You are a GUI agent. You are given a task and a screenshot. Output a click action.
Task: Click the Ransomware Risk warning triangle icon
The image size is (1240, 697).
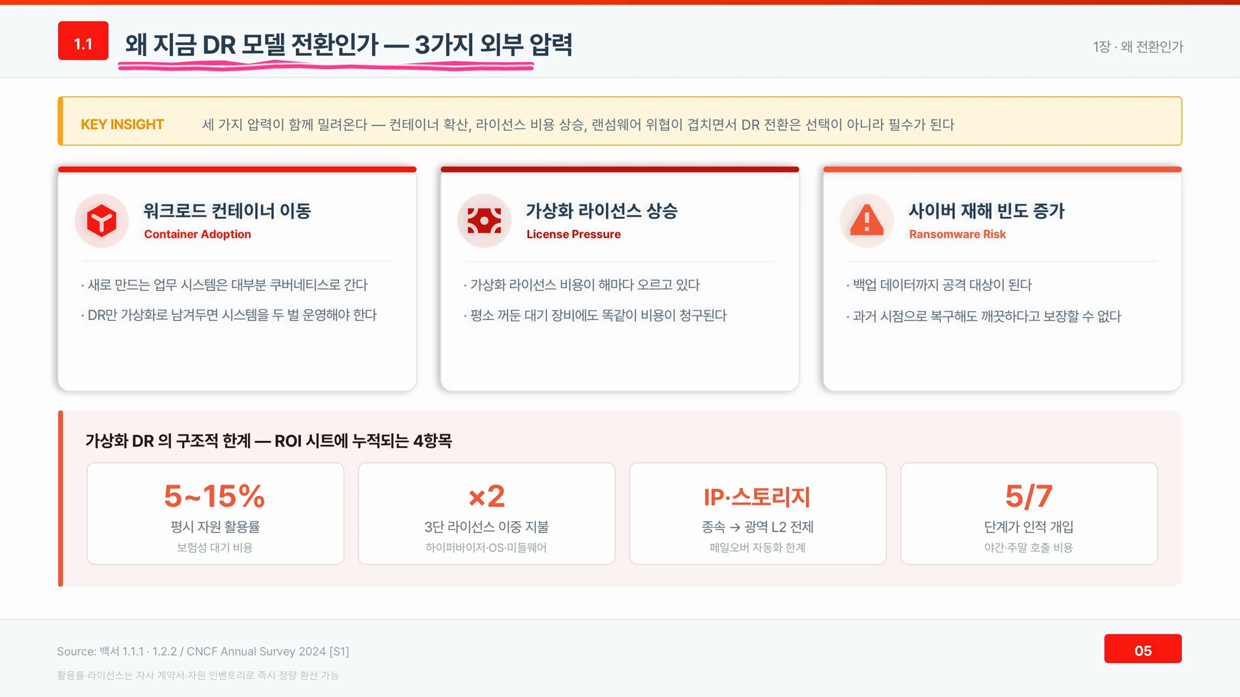[867, 220]
